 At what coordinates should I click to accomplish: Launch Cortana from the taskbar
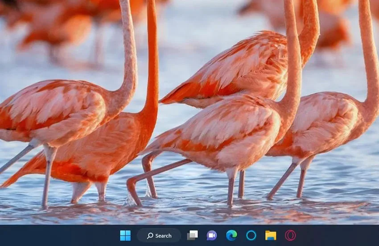(x=251, y=235)
